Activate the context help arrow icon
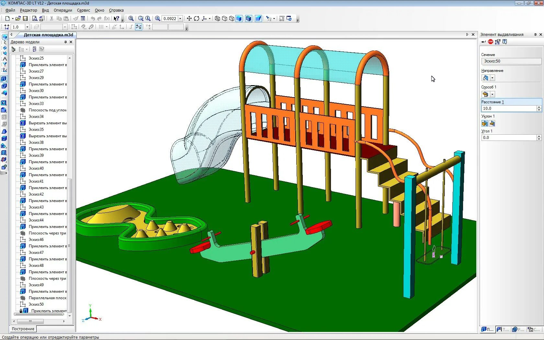Image resolution: width=544 pixels, height=340 pixels. click(116, 18)
